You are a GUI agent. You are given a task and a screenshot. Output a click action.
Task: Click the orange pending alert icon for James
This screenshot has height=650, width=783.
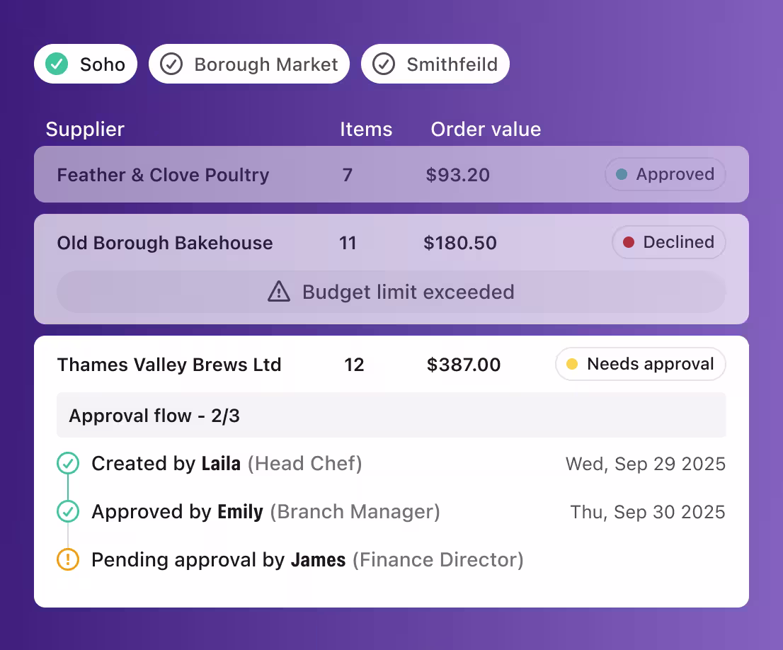(x=68, y=559)
